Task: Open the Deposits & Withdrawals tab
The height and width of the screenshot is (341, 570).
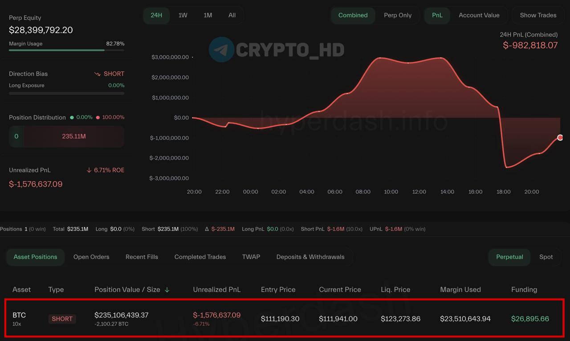Action: coord(310,257)
